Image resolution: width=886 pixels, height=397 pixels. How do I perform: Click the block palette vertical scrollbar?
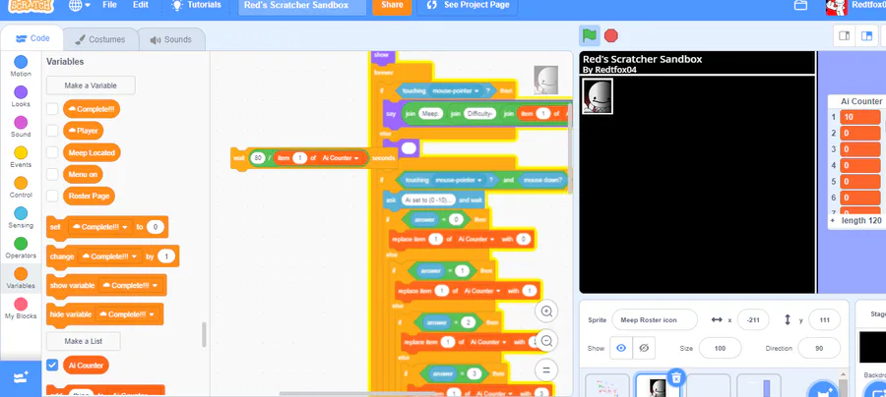pos(204,334)
